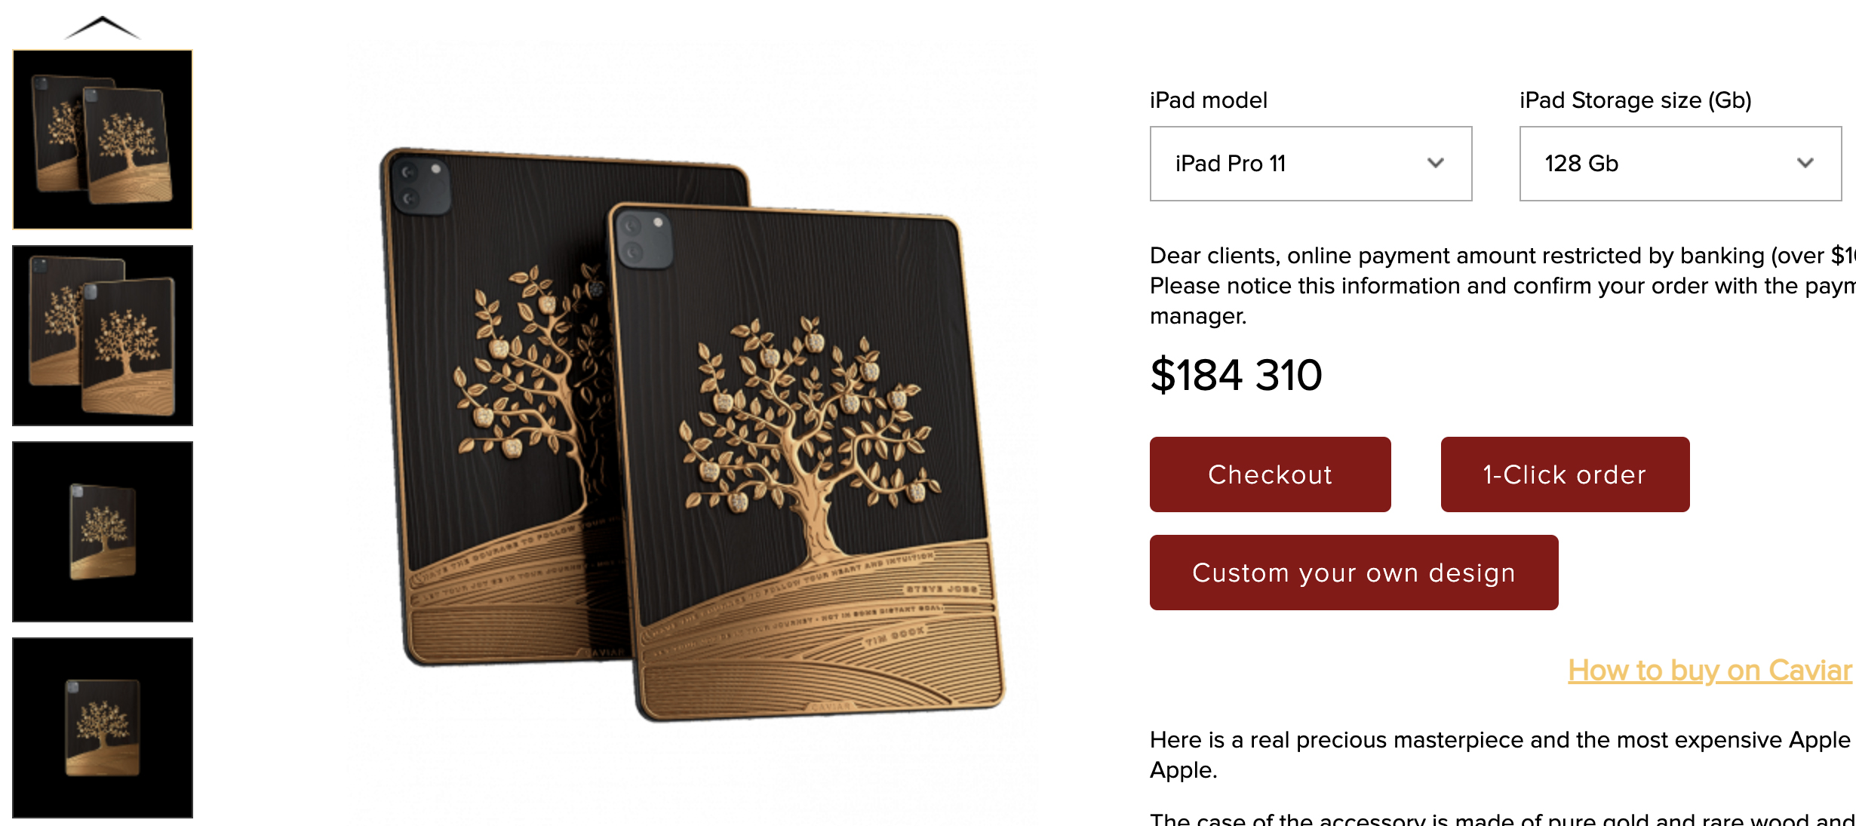Viewport: 1856px width, 826px height.
Task: Click the iPad model label
Action: (1208, 100)
